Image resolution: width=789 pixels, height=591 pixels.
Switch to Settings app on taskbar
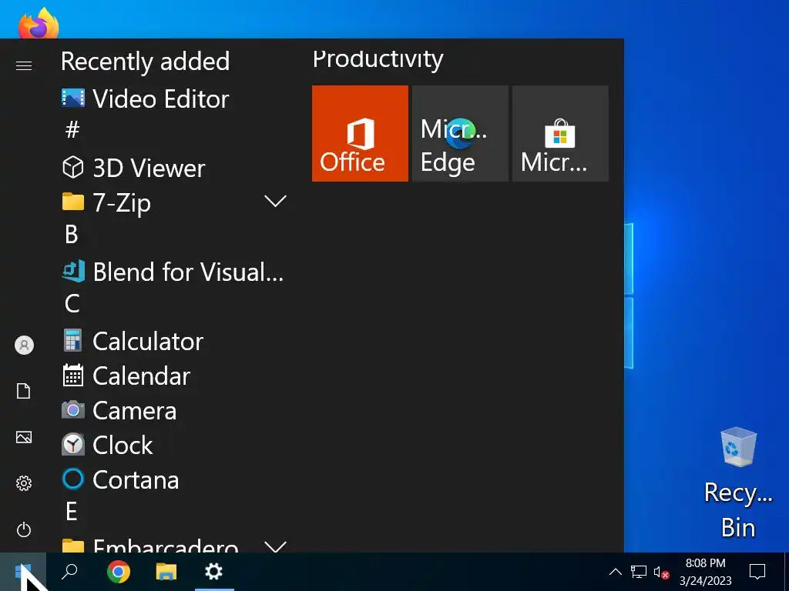pyautogui.click(x=214, y=572)
